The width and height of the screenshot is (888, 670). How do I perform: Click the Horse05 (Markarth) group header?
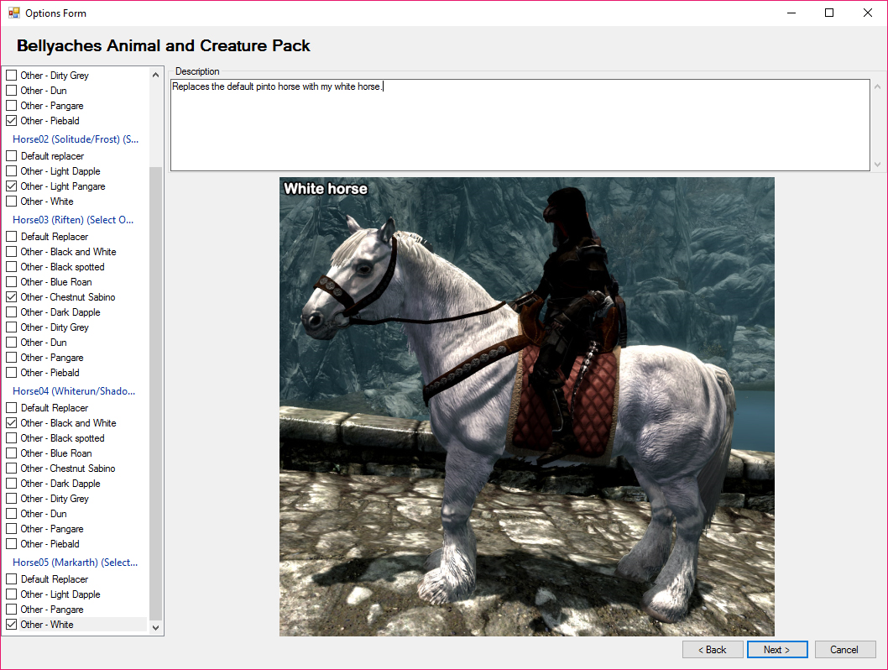point(75,563)
